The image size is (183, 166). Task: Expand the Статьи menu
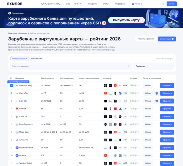click(107, 4)
